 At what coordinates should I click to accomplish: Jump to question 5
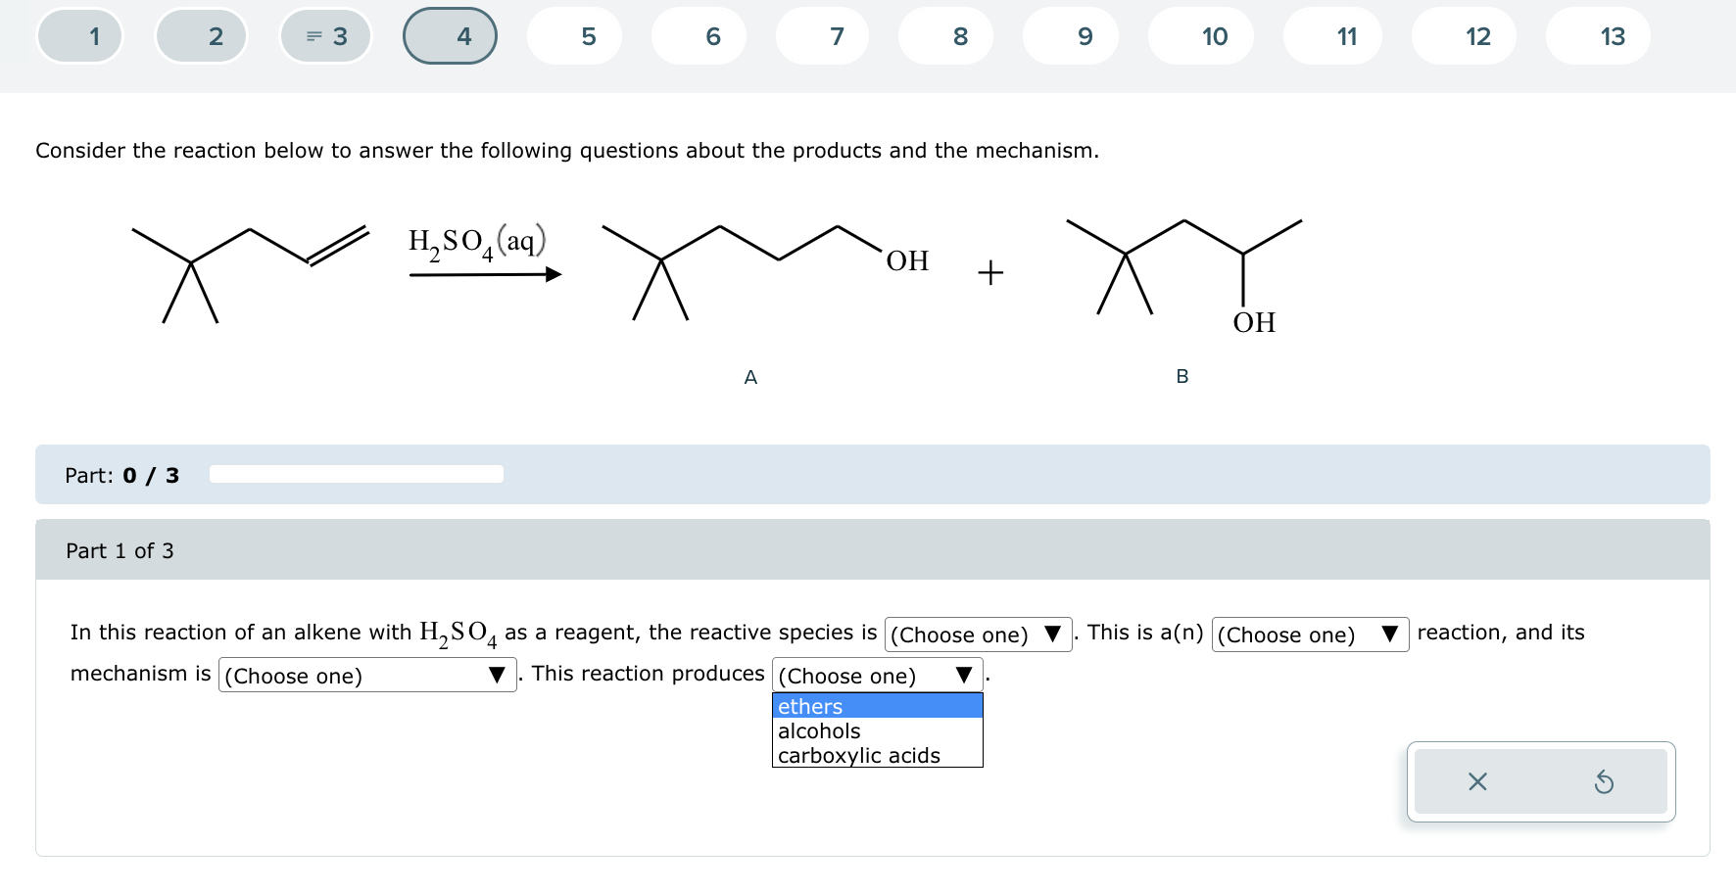[574, 36]
